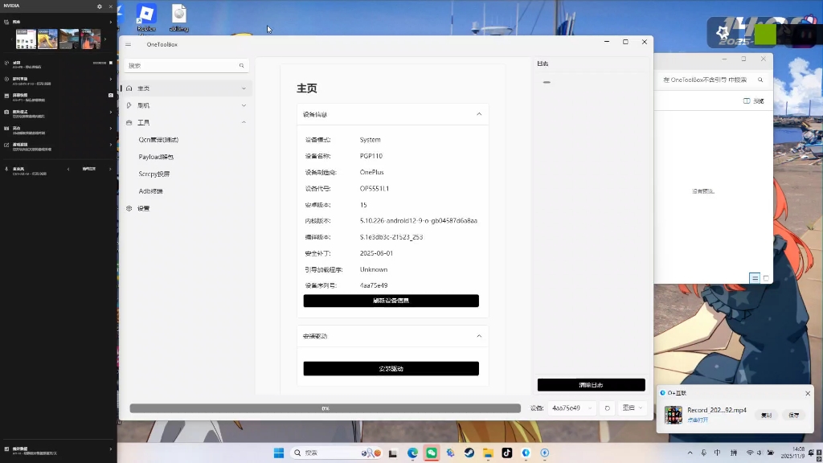
Task: Open the Adb terminal sub-item
Action: (x=150, y=191)
